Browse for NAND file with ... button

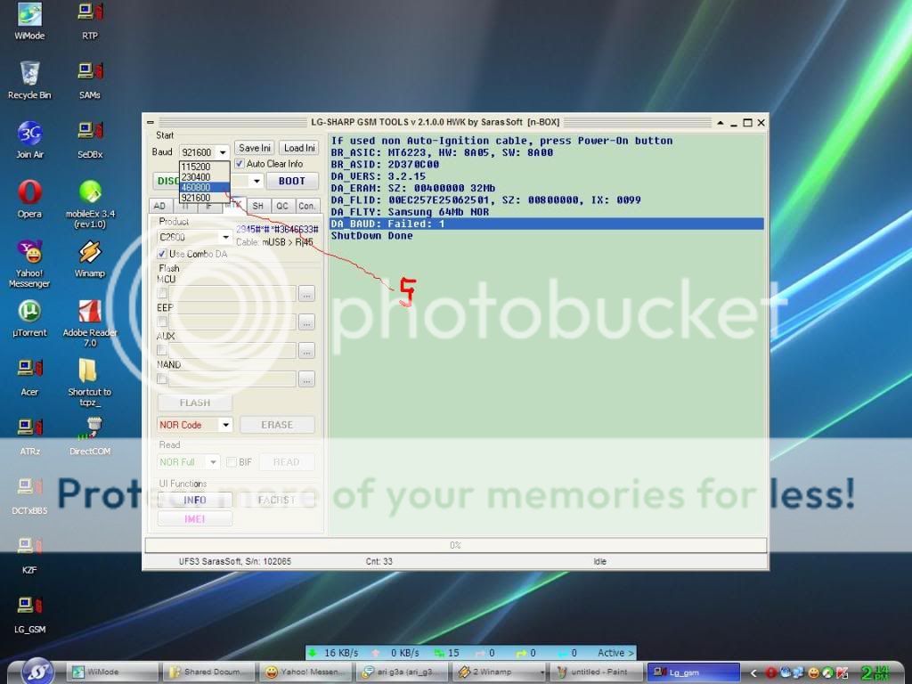click(x=306, y=379)
